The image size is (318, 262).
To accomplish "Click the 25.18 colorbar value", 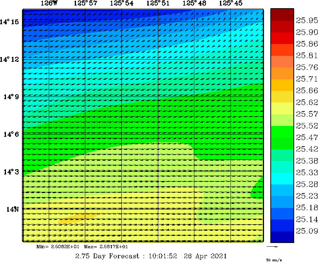I will click(307, 208).
